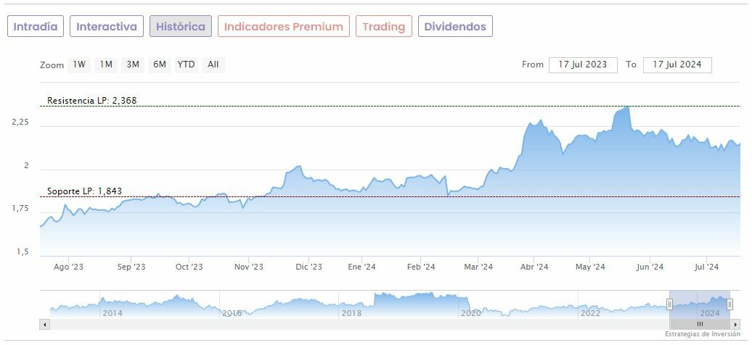Open Indicadores Premium tab
This screenshot has width=752, height=345.
pyautogui.click(x=283, y=27)
